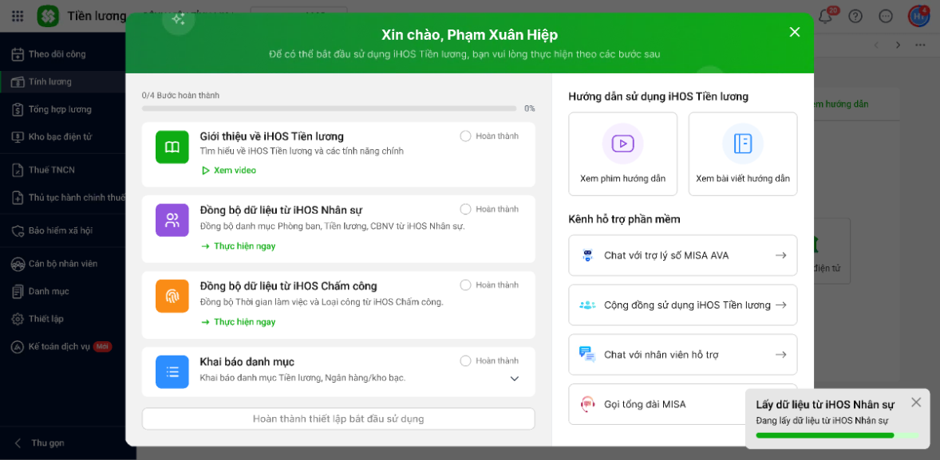Click the Cán bộ nhân viên people icon

18,264
